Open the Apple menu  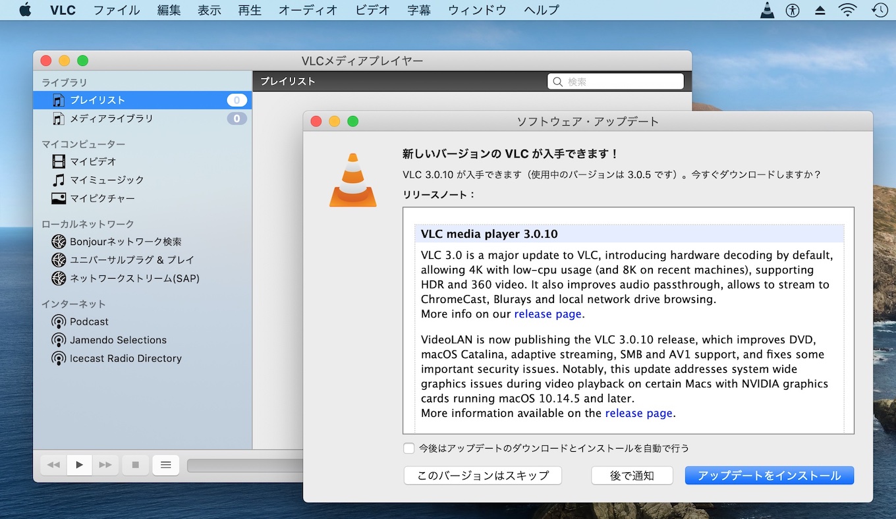pyautogui.click(x=26, y=10)
